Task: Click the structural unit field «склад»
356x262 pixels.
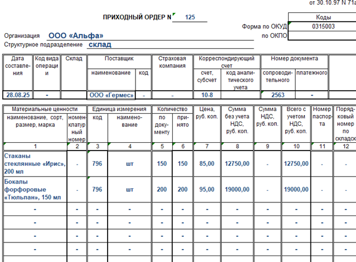Action: [x=100, y=44]
